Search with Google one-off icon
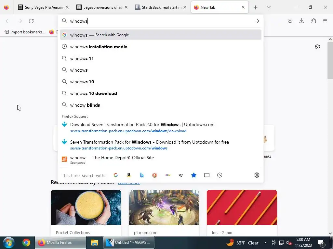The width and height of the screenshot is (333, 249). [116, 175]
